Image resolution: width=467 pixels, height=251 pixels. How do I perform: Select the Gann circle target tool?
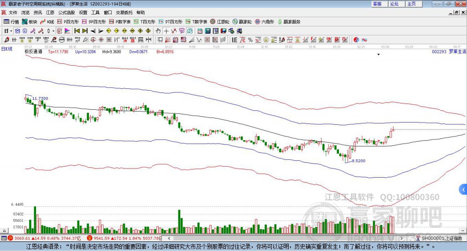[x=93, y=40]
